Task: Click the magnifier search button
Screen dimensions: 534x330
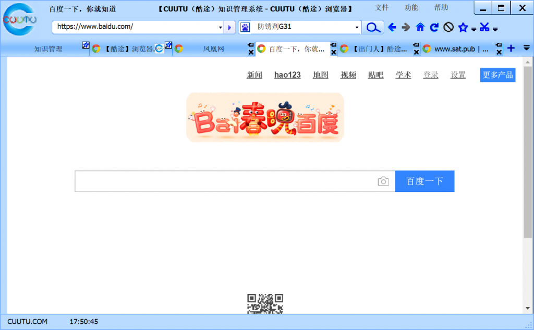Action: point(373,27)
